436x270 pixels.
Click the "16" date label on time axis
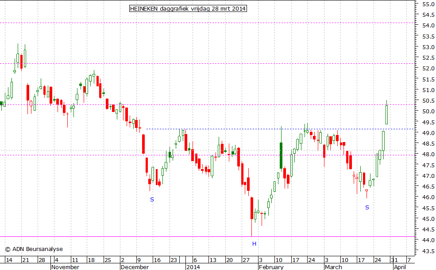click(157, 260)
